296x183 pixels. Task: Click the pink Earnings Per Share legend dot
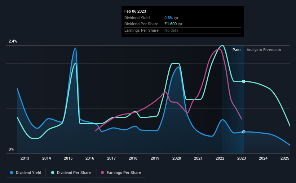102,173
